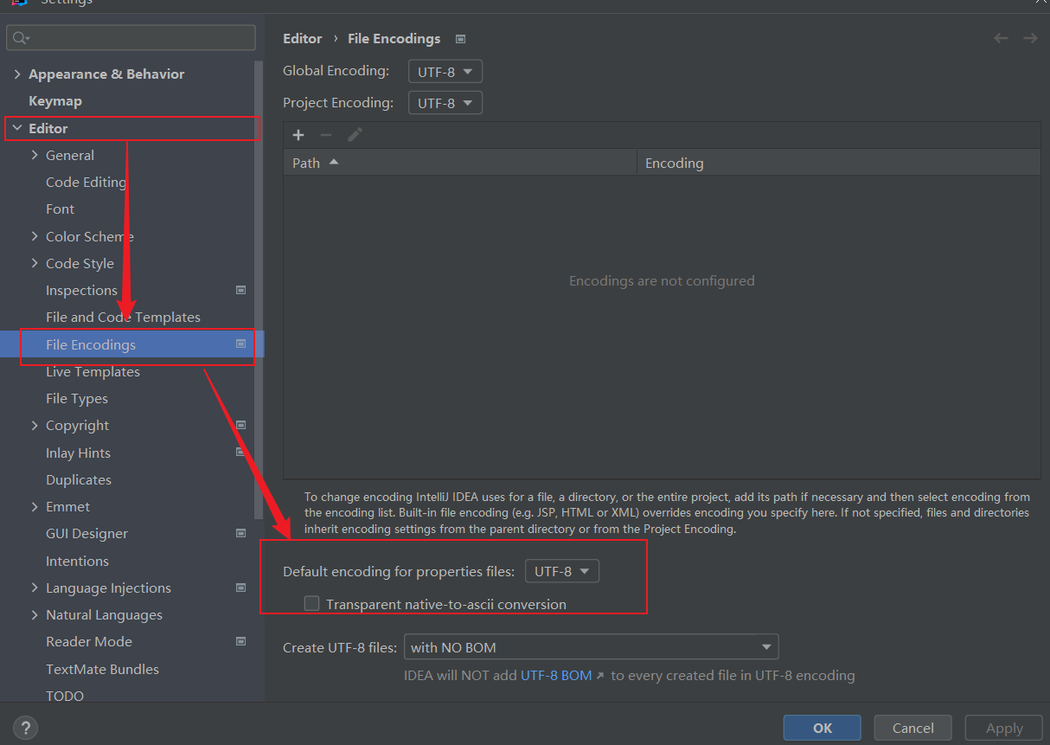
Task: Click the back navigation arrow
Action: [1001, 38]
